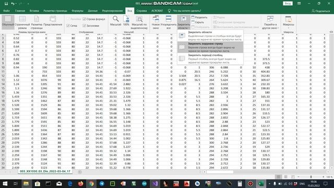Switch to Страничный режим view
The height and width of the screenshot is (188, 334).
point(22,22)
